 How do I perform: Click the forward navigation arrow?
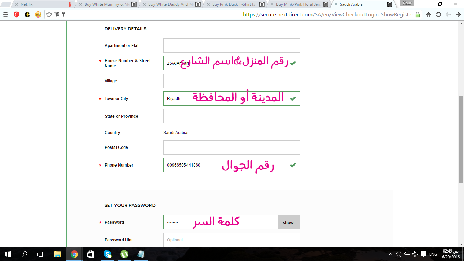[458, 15]
